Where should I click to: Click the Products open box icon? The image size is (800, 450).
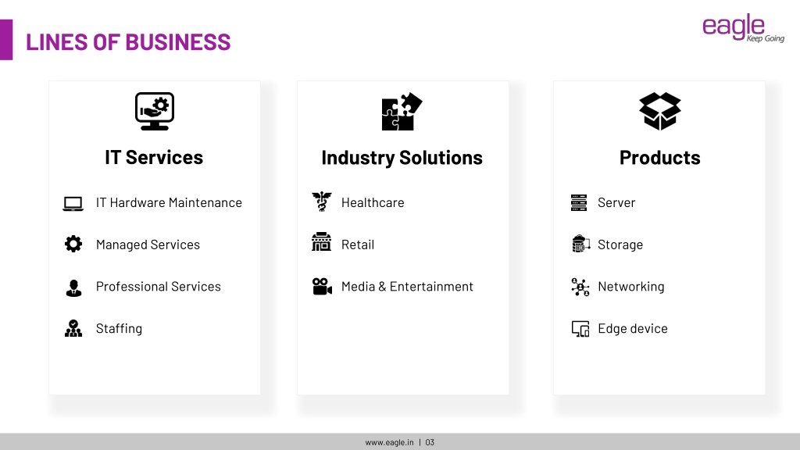[659, 111]
